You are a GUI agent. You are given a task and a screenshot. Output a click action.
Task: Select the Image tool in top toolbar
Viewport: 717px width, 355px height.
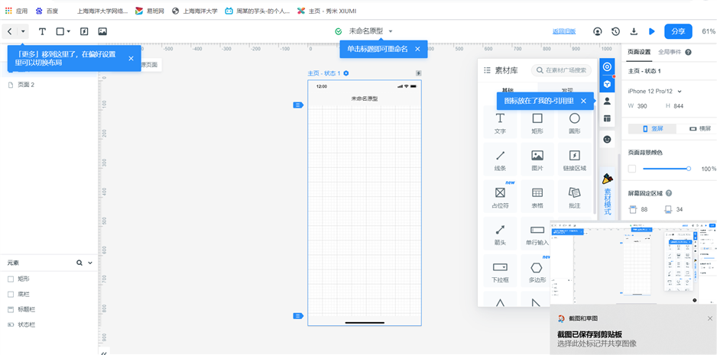[102, 31]
